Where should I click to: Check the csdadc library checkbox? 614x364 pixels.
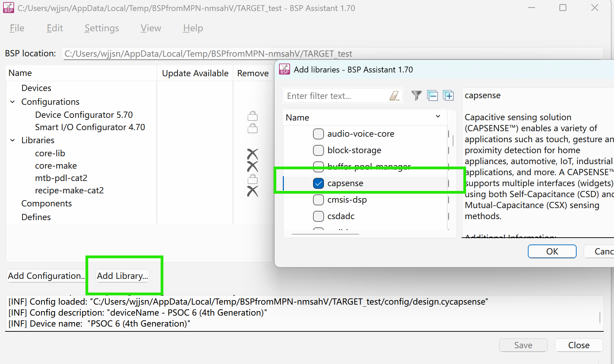318,216
